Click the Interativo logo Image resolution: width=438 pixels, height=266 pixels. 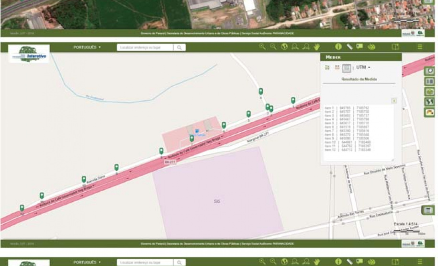coord(29,54)
